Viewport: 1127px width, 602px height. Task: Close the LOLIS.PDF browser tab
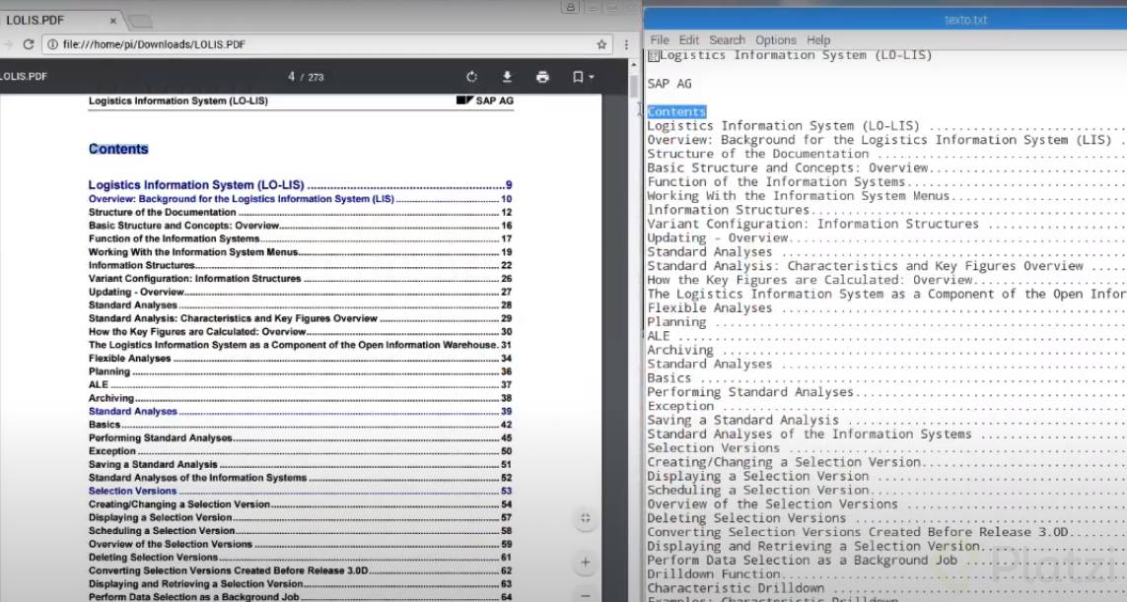tap(112, 21)
